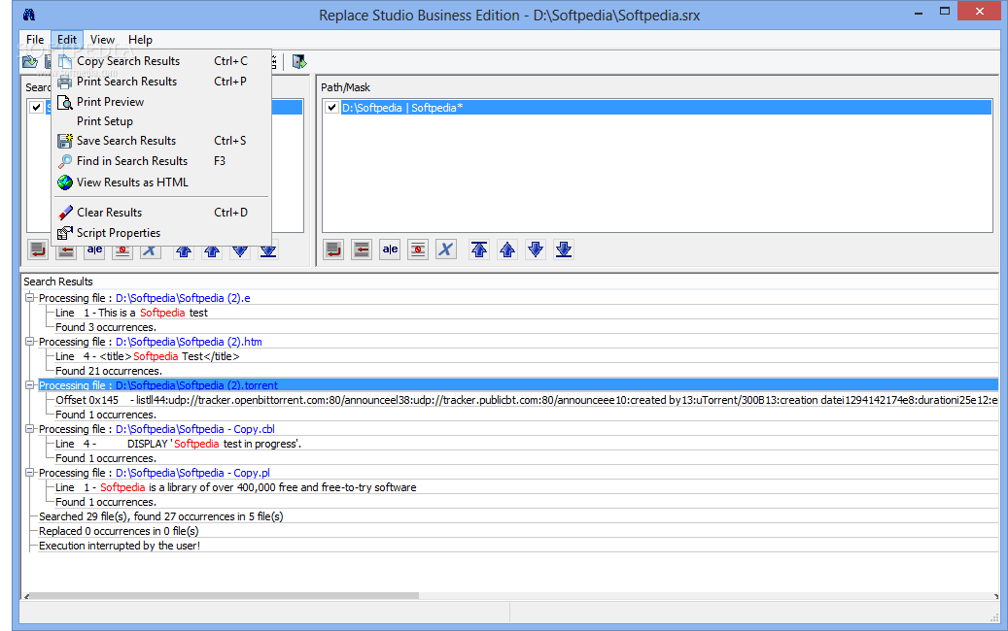
Task: Move Search entry to top arrow icon
Action: tap(184, 252)
